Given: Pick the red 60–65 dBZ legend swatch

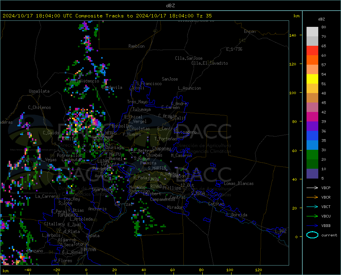Looking at the screenshot, I should click(x=312, y=51).
